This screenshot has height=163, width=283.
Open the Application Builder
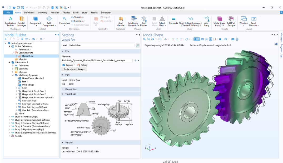10,21
